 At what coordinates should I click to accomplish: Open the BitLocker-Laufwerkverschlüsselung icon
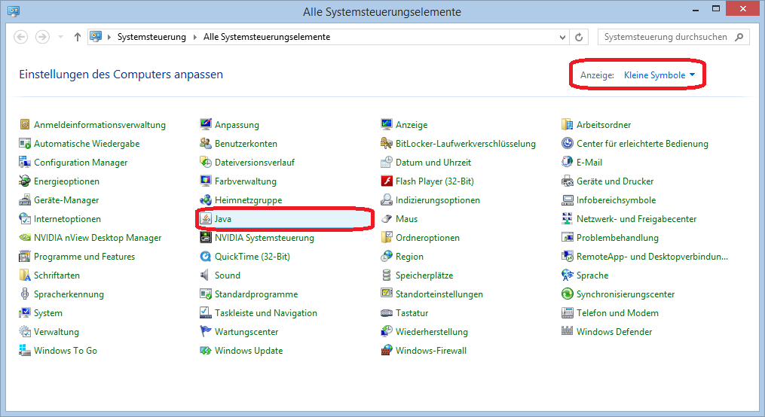click(x=387, y=144)
